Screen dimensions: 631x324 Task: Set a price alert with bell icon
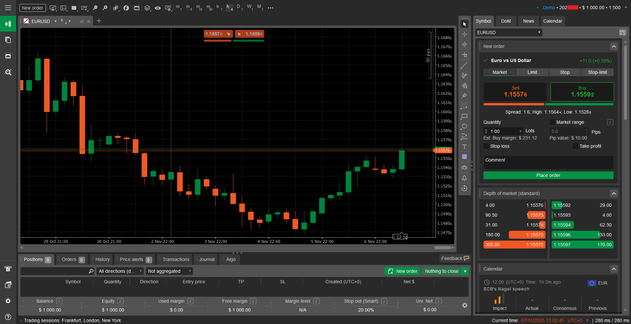tap(464, 178)
